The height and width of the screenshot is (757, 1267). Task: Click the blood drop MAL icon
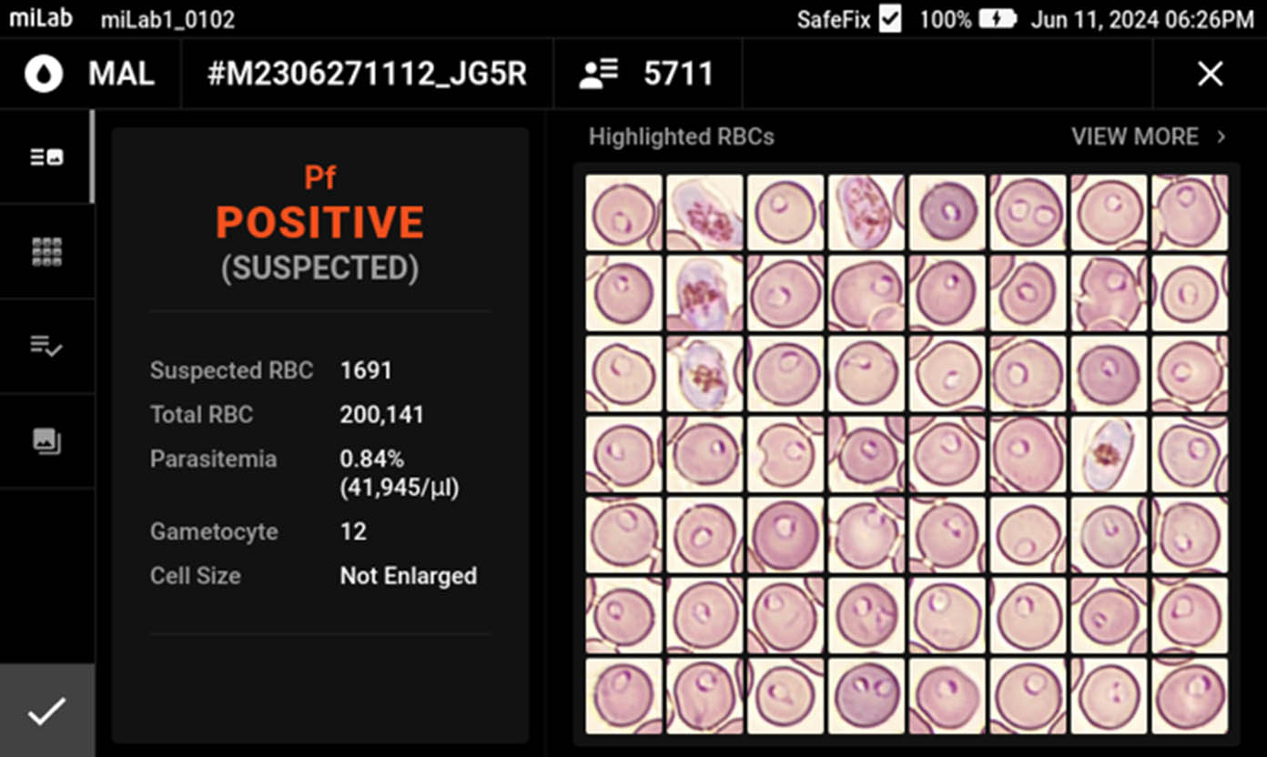44,74
